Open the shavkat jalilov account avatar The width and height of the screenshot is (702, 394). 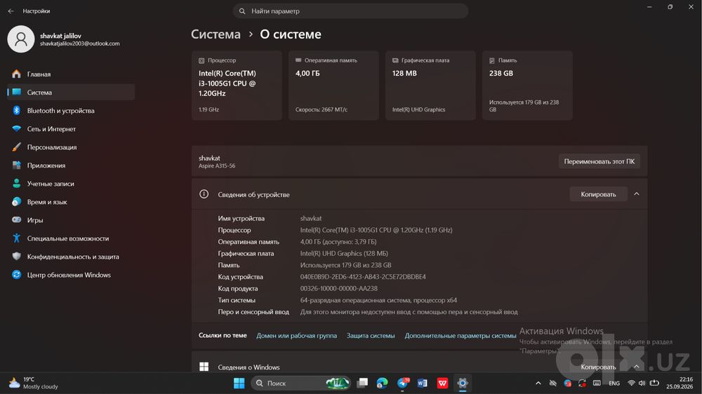(20, 39)
